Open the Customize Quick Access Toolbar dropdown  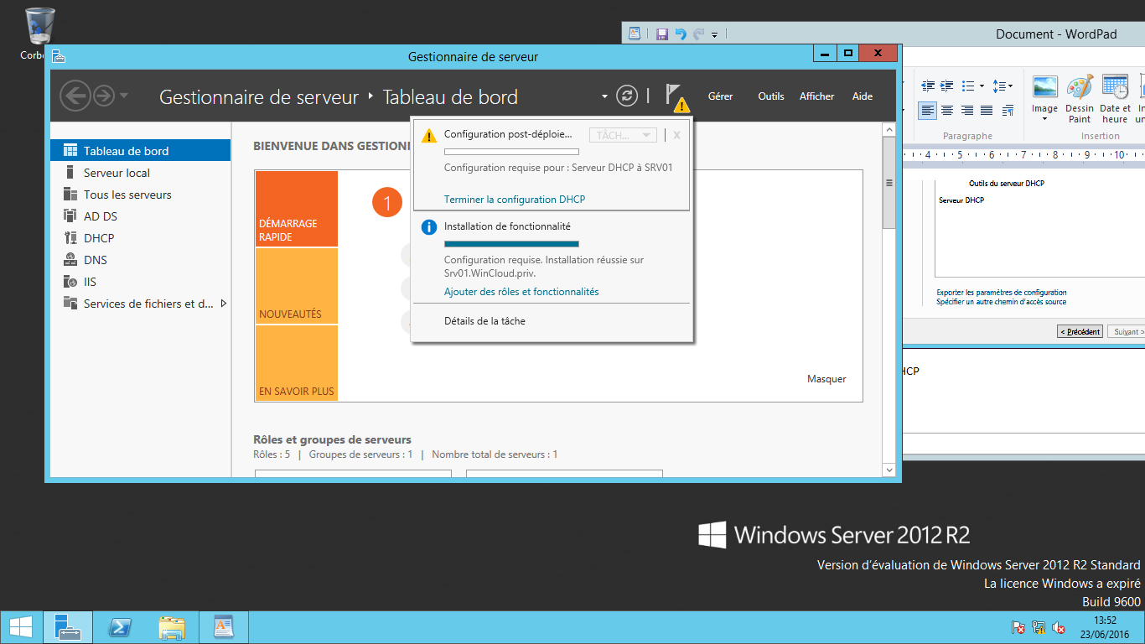[715, 35]
